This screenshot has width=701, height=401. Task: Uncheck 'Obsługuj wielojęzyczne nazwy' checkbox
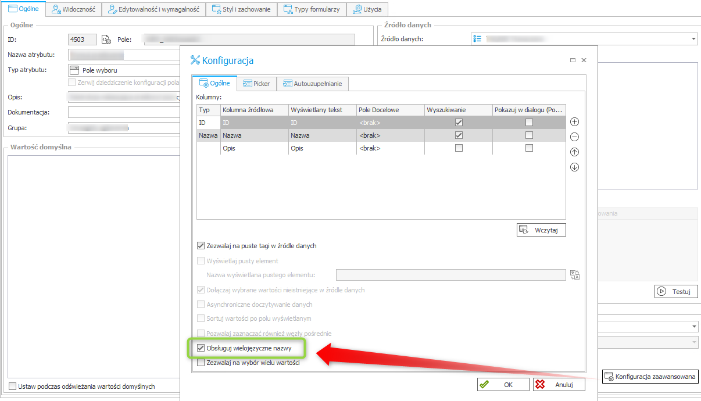click(201, 348)
